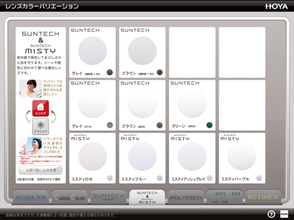Switch to Outdoor sun icon mode
Image resolution: width=294 pixels, height=220 pixels.
40,127
